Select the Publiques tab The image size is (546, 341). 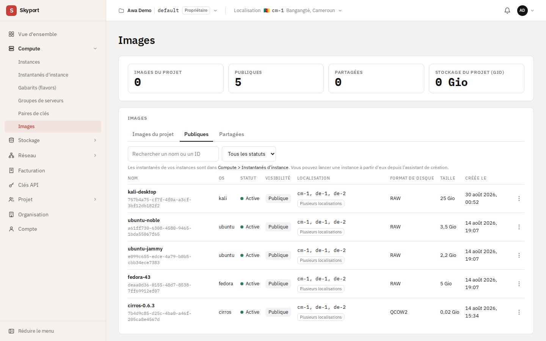[x=196, y=134]
